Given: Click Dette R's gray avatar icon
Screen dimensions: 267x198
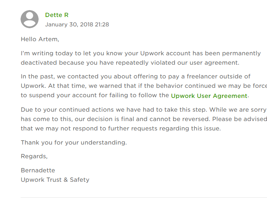Looking at the screenshot, I should pos(30,19).
